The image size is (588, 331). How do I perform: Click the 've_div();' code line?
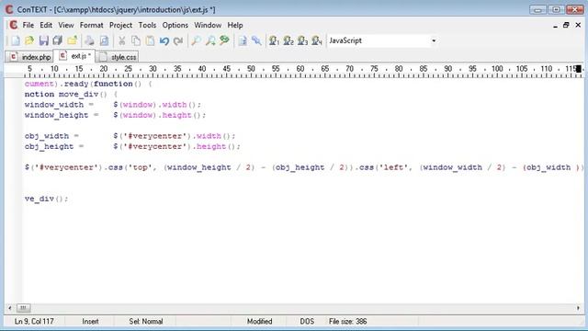[x=47, y=199]
